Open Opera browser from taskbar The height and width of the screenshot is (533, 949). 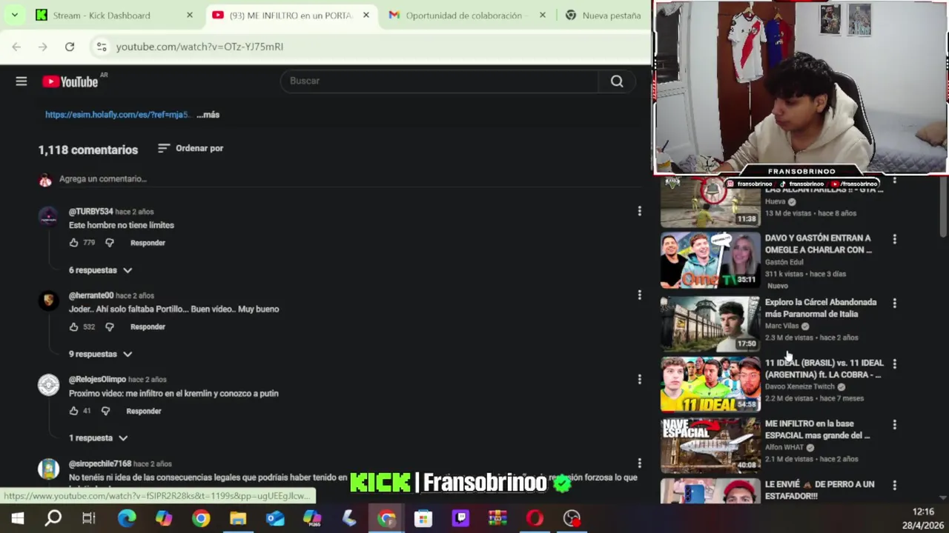535,518
